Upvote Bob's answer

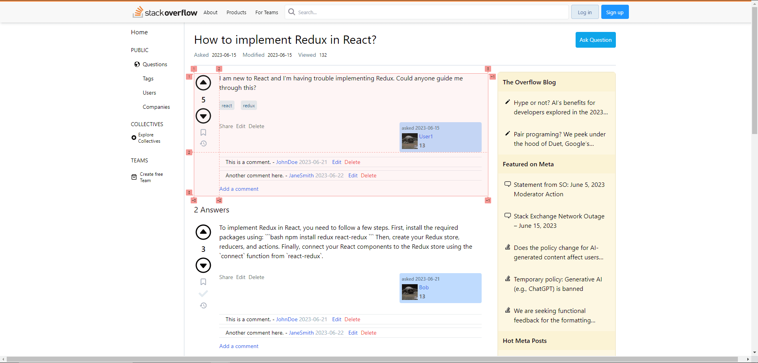(203, 232)
